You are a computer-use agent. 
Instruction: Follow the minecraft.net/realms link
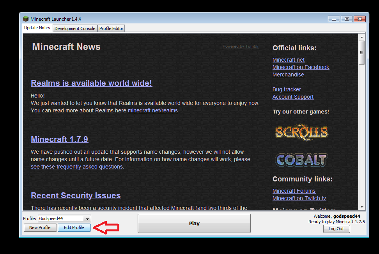coord(153,110)
